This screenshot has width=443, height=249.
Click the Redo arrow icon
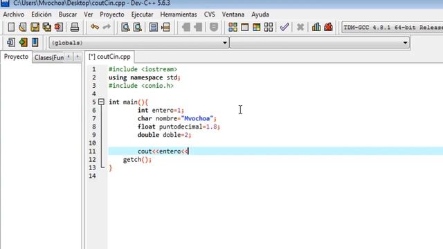(107, 27)
